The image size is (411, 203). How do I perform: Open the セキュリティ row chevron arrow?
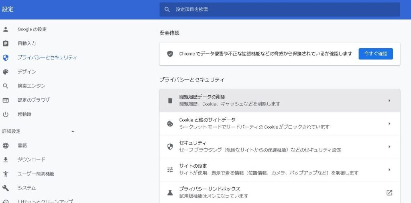pos(389,147)
